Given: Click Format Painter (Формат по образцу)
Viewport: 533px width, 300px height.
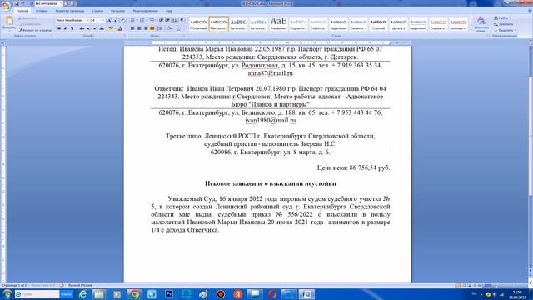Looking at the screenshot, I should point(35,30).
